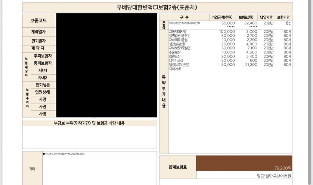The width and height of the screenshot is (313, 185).
Task: Click the 질병의료1(본인) rider entry
Action: click(179, 64)
